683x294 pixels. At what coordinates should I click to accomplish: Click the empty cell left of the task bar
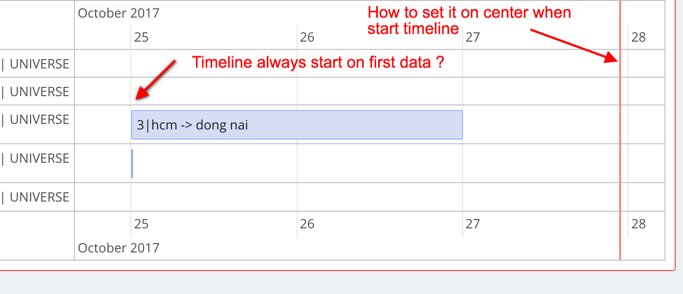[x=102, y=124]
